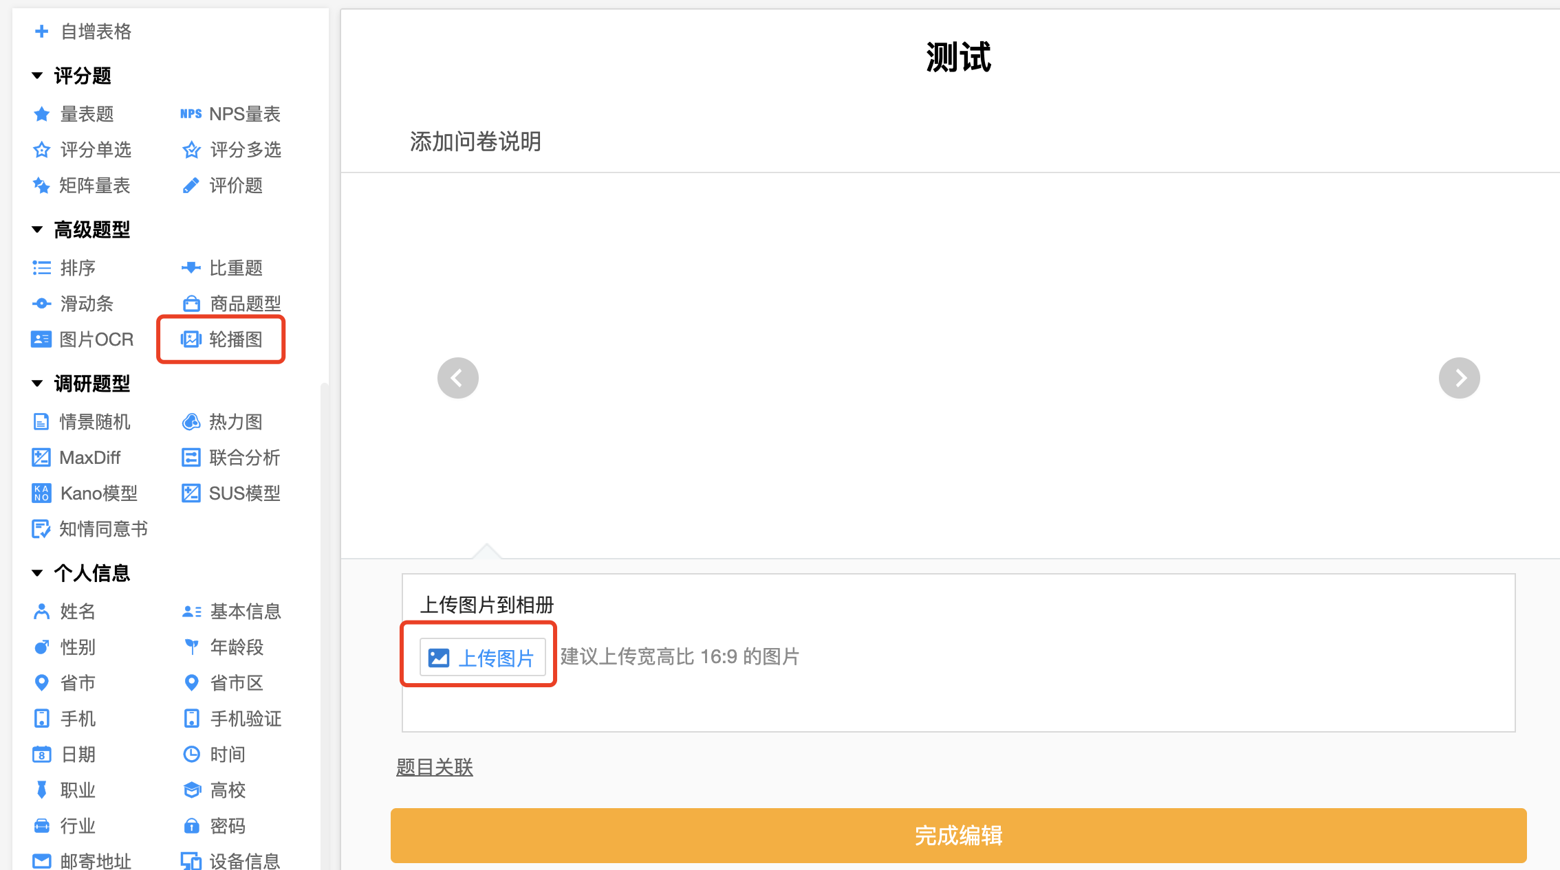Click the orange 完成编辑 button
This screenshot has height=870, width=1560.
[959, 836]
